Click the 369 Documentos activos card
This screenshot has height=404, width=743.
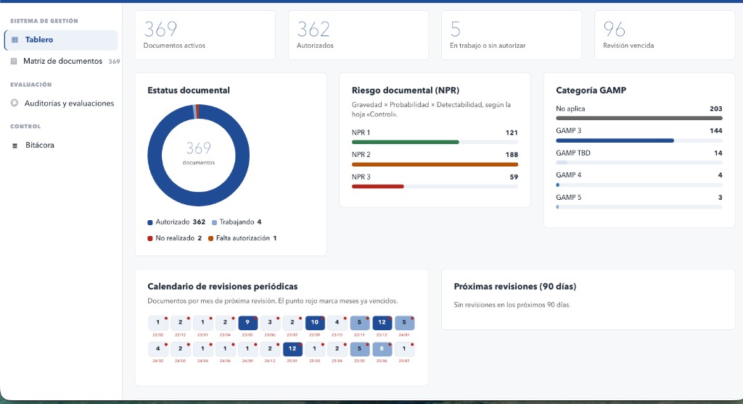205,35
